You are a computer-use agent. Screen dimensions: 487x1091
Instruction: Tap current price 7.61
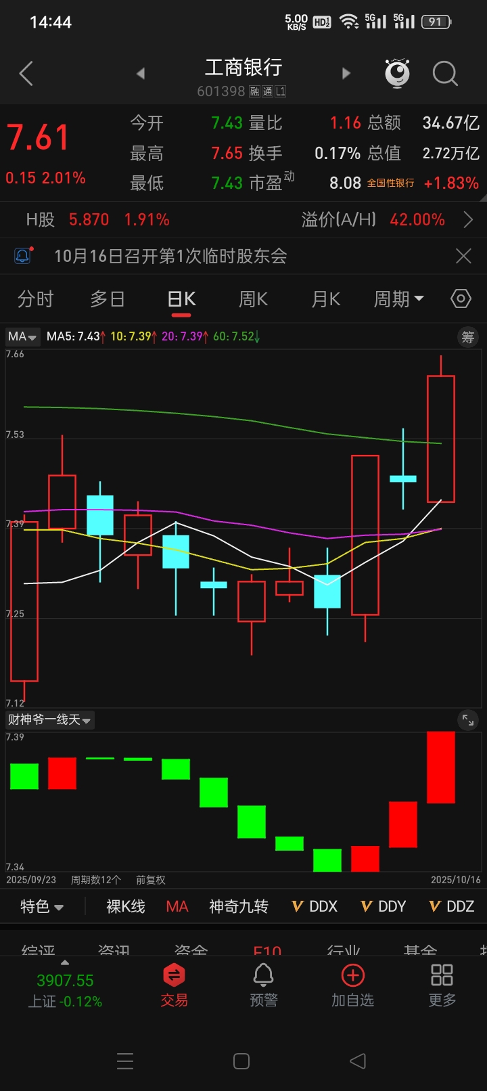38,137
